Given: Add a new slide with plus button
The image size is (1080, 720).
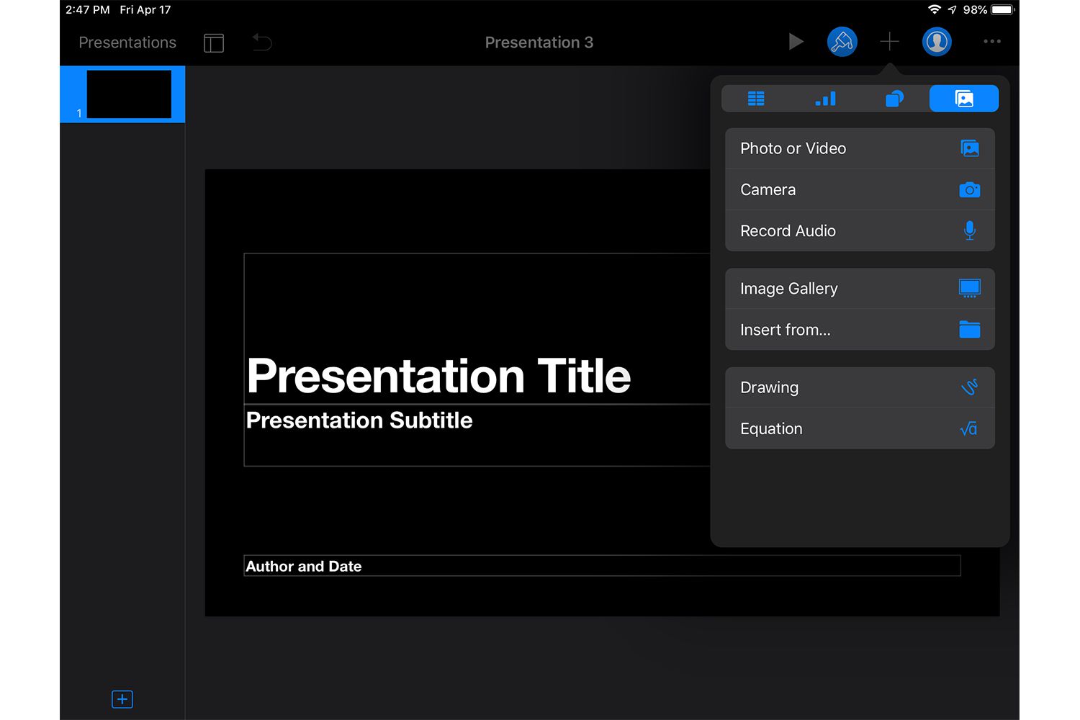Looking at the screenshot, I should point(122,699).
